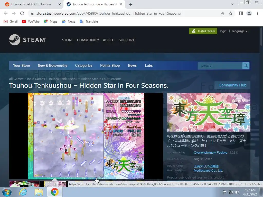Open the News bookmark
Screen dimensions: 263x197
pyautogui.click(x=69, y=22)
